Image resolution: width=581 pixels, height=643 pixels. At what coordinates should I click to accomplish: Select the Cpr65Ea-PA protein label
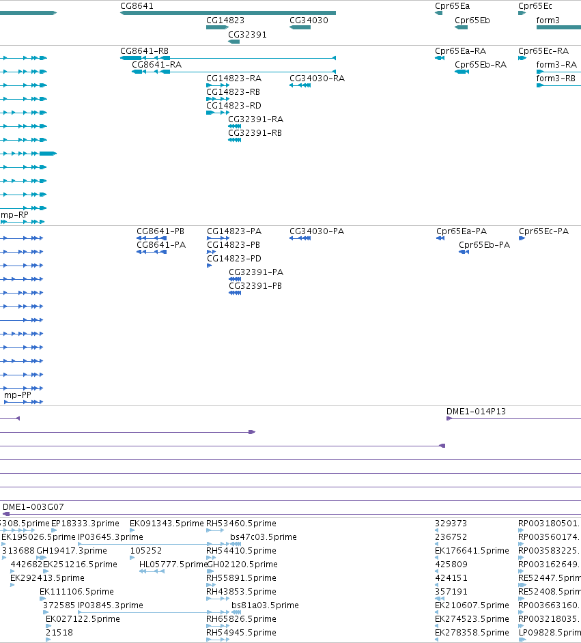(462, 231)
